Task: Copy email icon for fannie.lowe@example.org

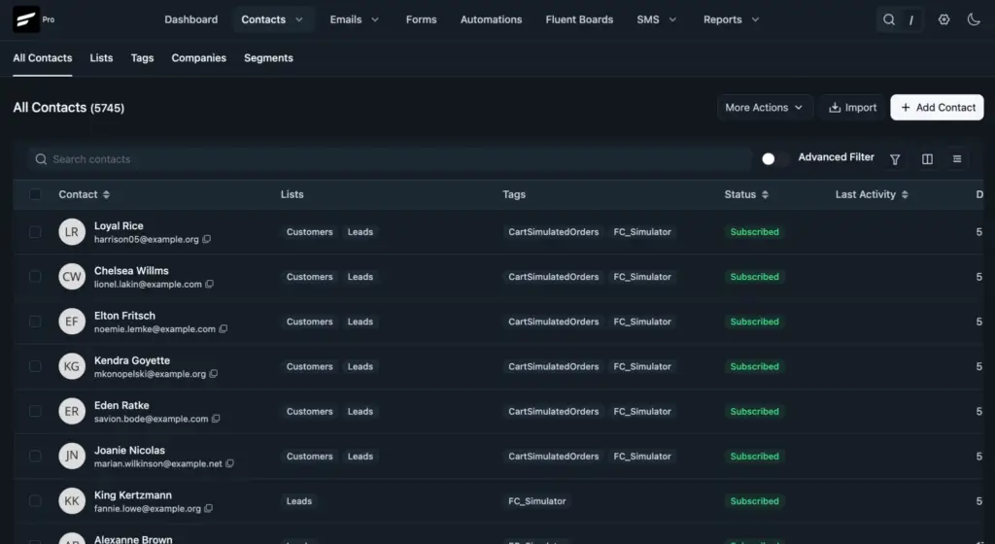Action: point(208,508)
